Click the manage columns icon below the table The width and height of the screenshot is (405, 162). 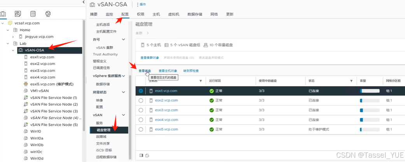coord(141,155)
